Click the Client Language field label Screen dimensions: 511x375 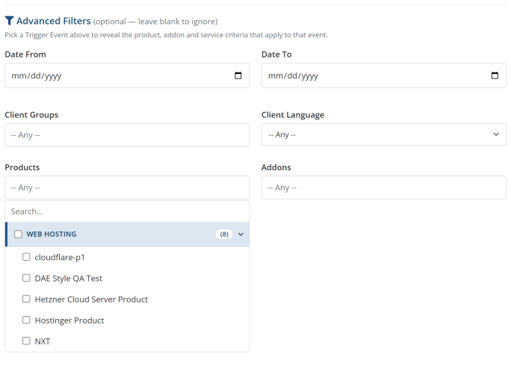click(293, 115)
